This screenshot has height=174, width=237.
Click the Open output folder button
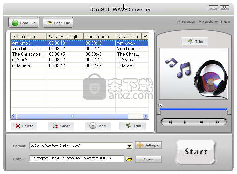point(148,159)
